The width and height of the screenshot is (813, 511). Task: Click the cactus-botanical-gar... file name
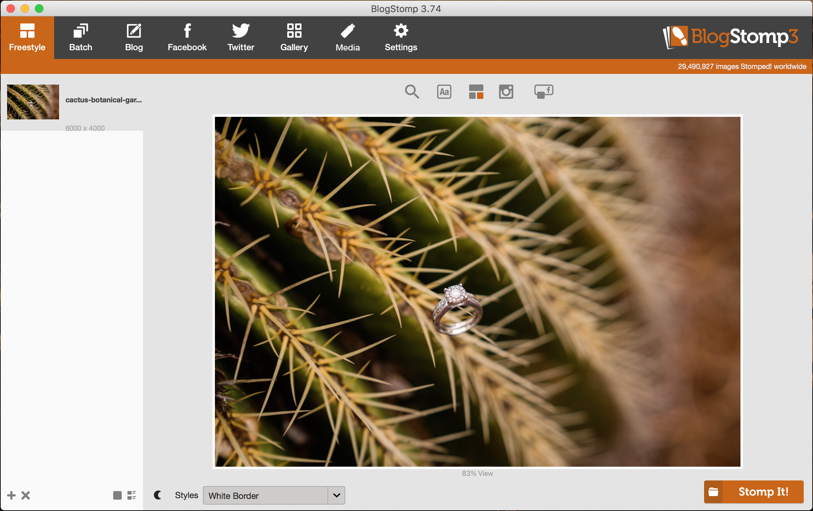coord(104,100)
